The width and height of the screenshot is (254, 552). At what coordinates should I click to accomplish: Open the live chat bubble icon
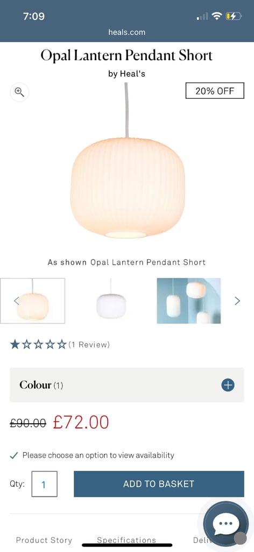tap(226, 523)
